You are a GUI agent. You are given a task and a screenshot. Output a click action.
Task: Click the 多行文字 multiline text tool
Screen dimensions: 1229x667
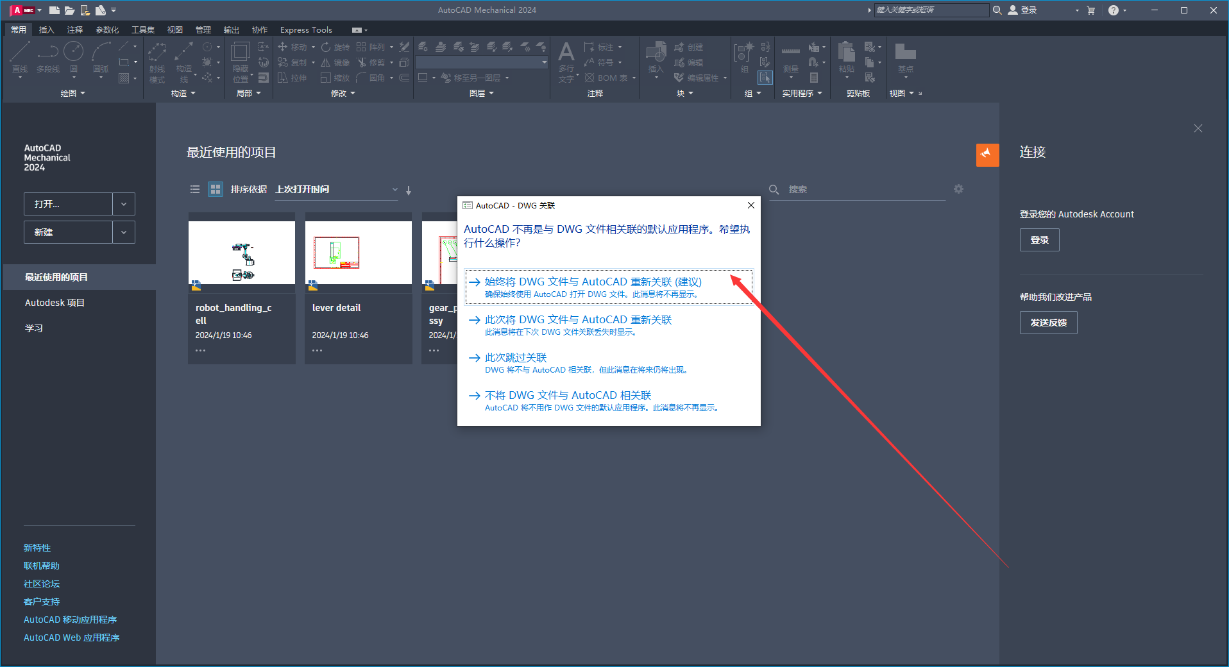pyautogui.click(x=566, y=62)
